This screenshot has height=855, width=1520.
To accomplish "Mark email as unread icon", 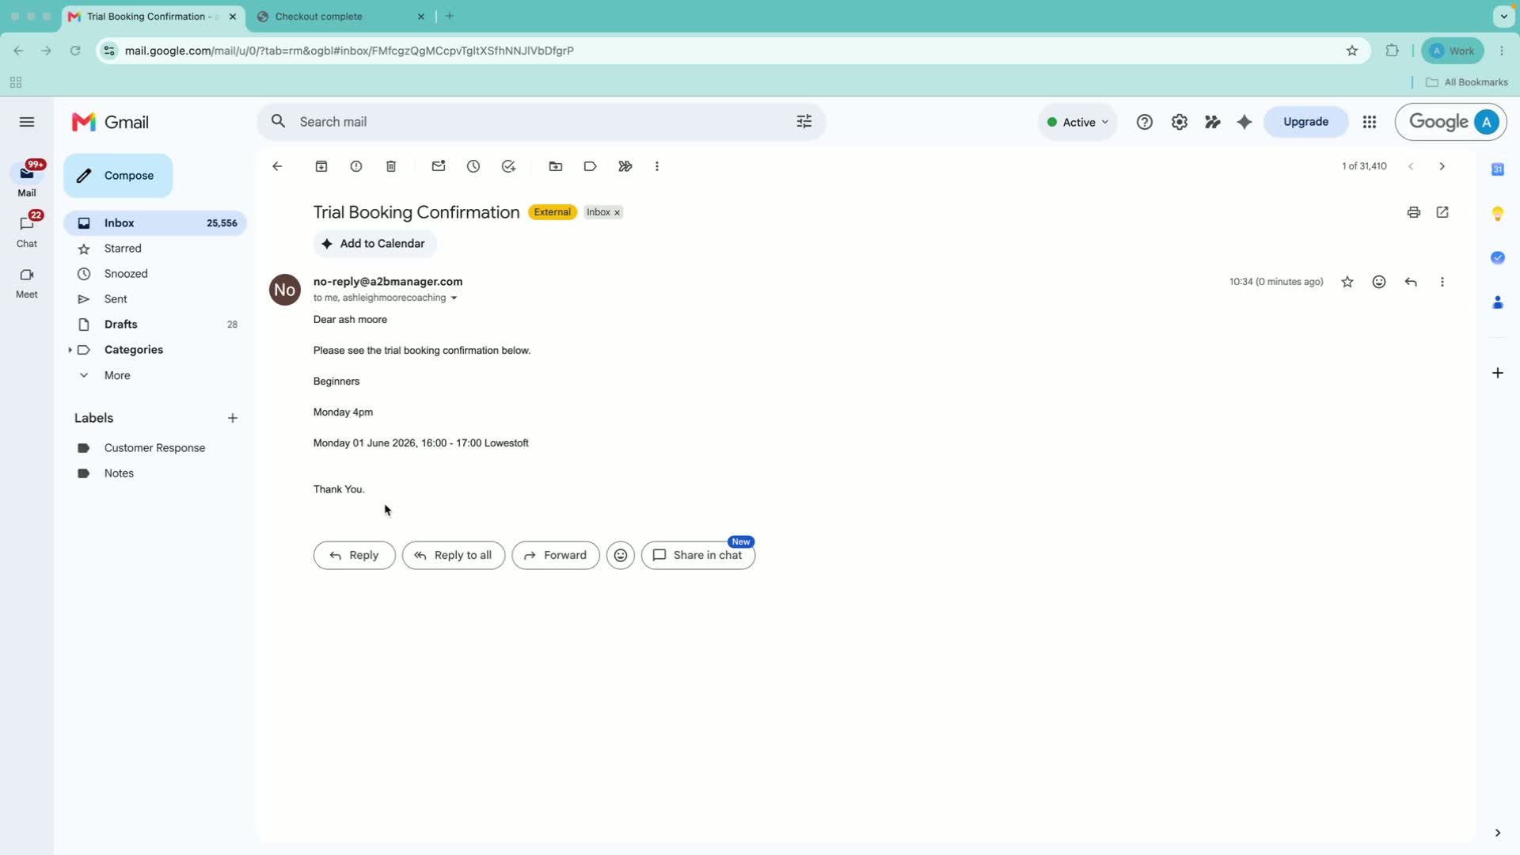I will point(439,166).
